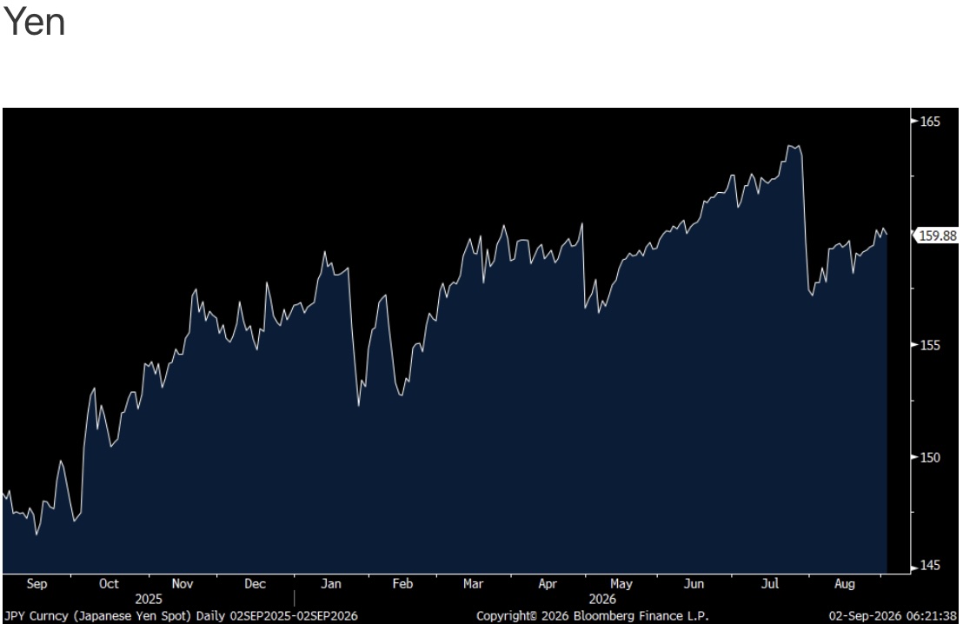
Task: Select the Nov month label on axis
Action: point(183,583)
